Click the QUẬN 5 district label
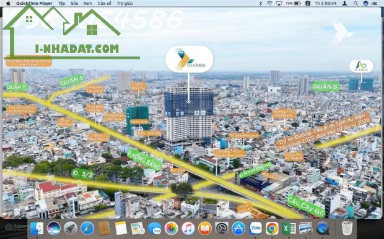The width and height of the screenshot is (384, 239). 72,80
